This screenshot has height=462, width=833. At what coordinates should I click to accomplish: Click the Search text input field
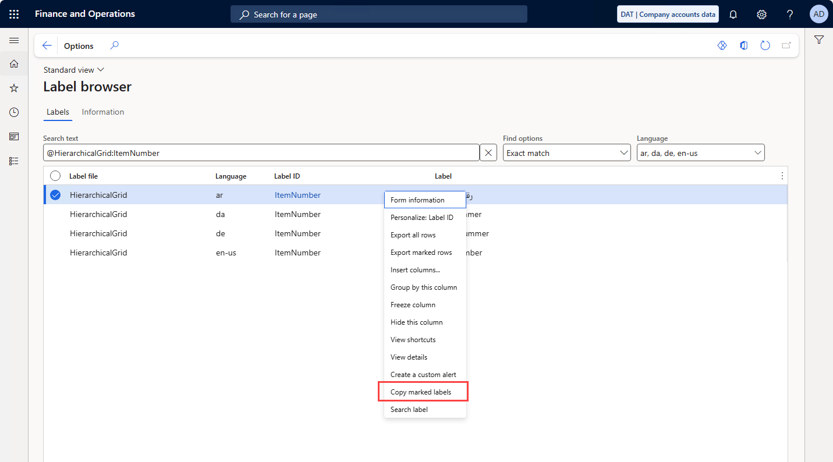(x=261, y=153)
